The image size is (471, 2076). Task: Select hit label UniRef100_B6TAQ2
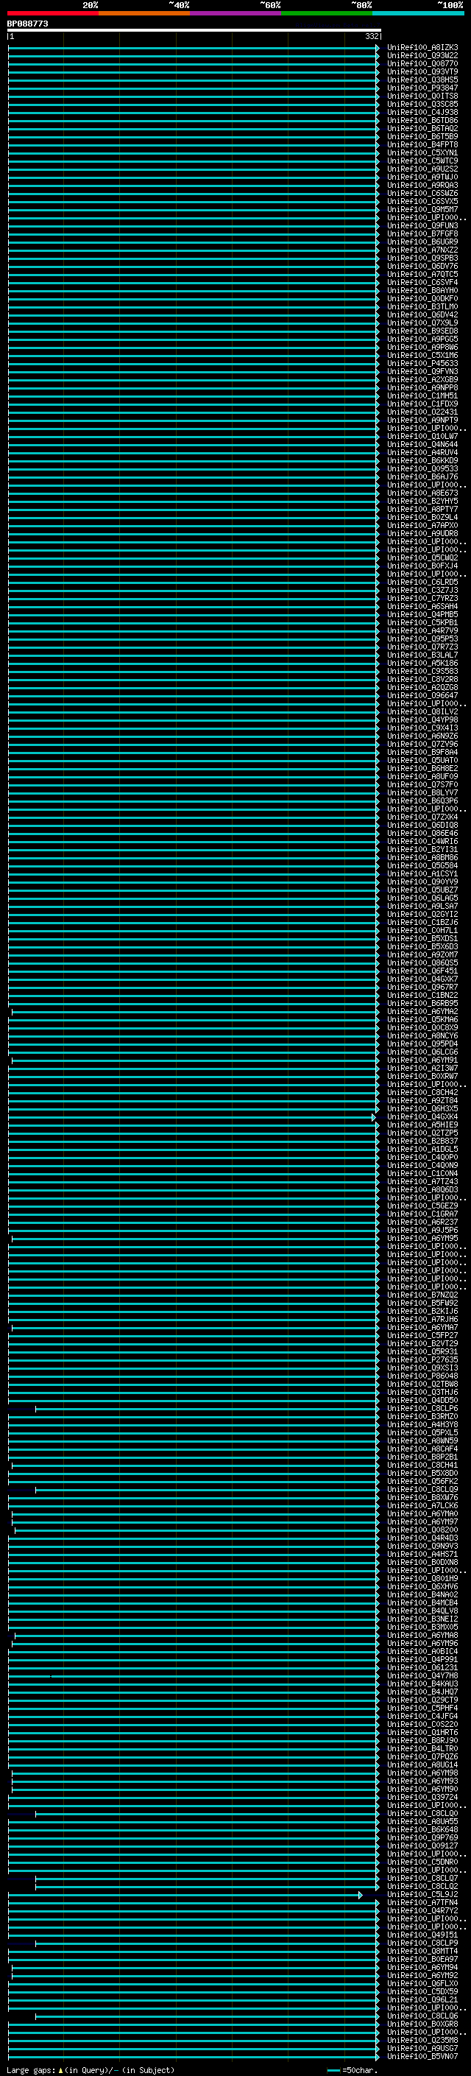[422, 129]
